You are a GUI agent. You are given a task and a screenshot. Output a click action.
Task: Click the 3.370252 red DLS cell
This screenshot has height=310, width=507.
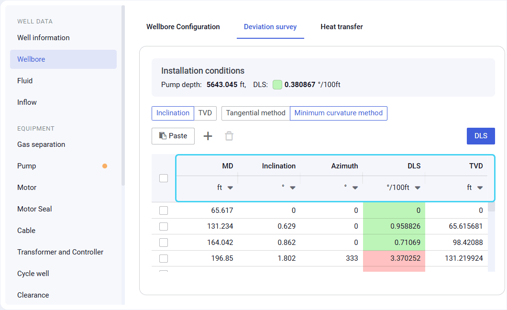coord(394,258)
